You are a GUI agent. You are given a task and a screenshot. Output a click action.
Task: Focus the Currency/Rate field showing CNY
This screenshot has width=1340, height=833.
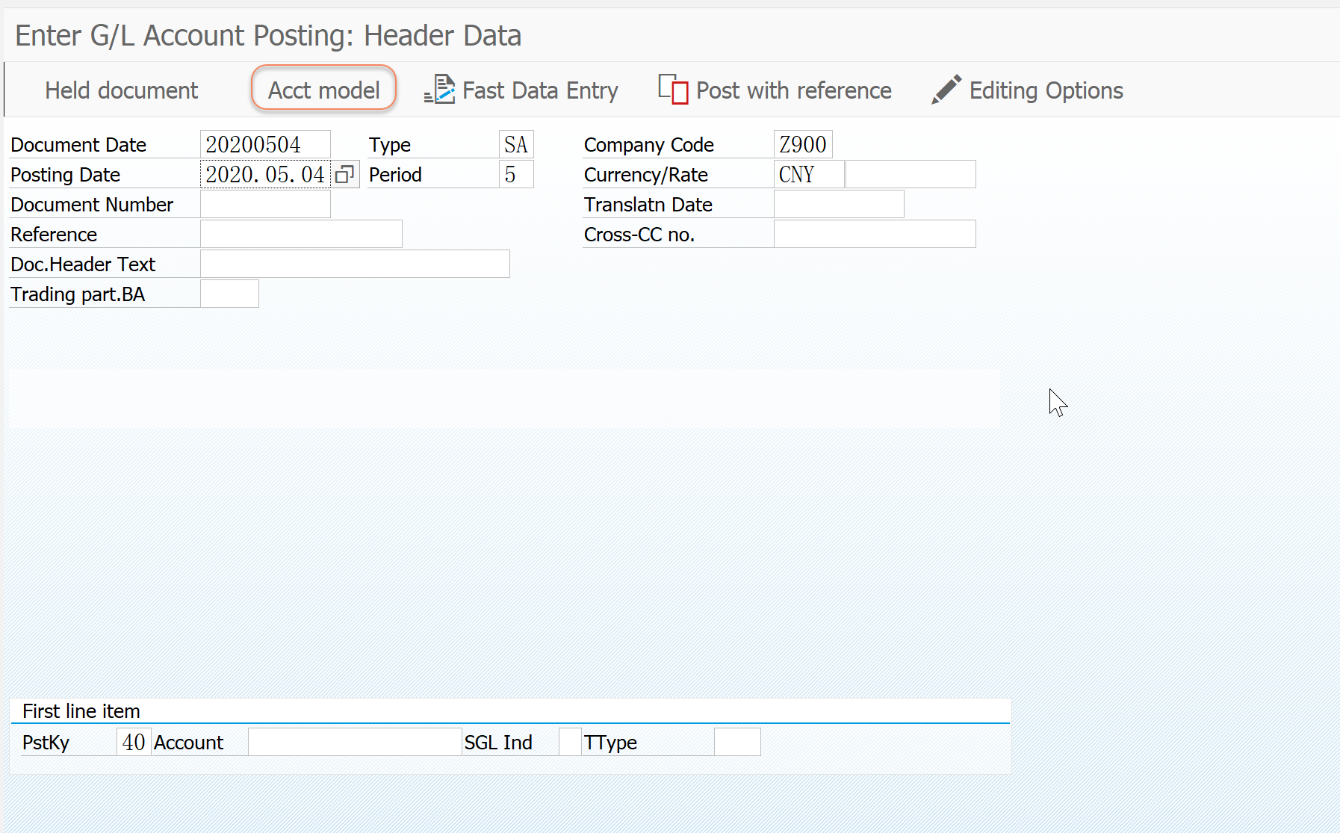(x=808, y=174)
